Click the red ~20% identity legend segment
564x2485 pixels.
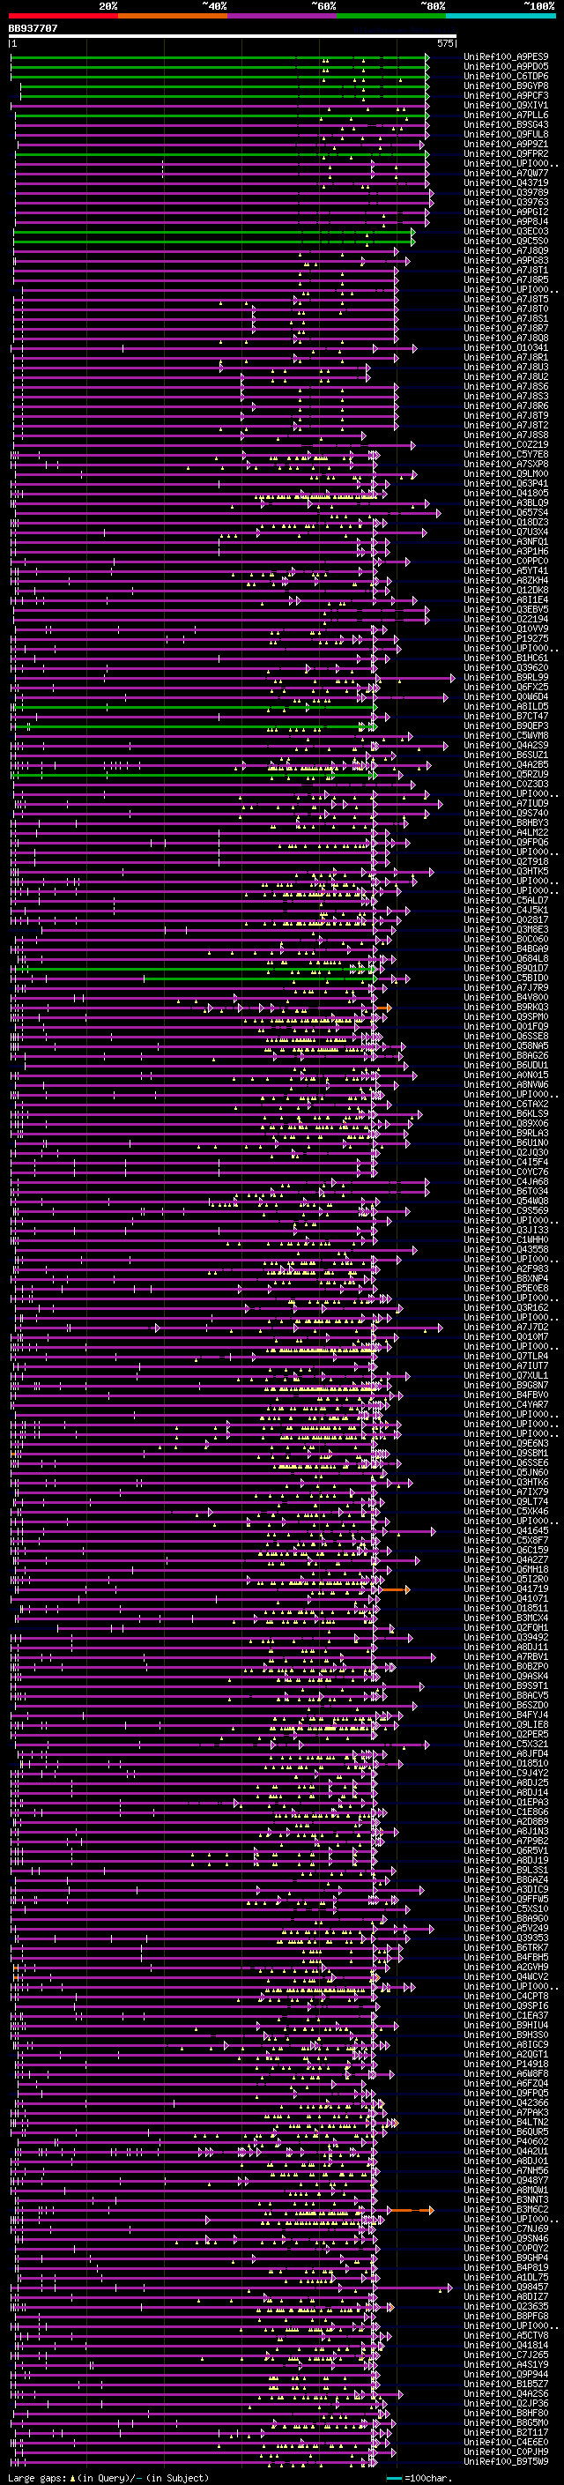(63, 16)
